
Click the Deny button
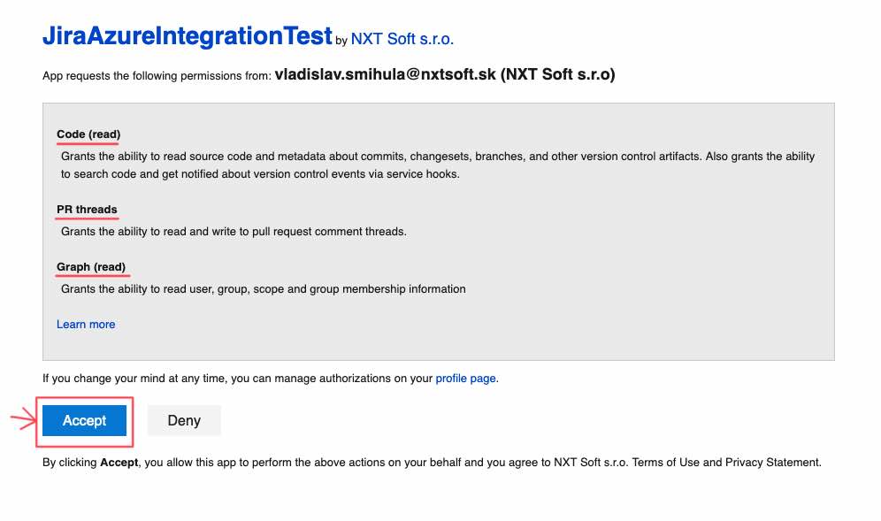click(184, 420)
